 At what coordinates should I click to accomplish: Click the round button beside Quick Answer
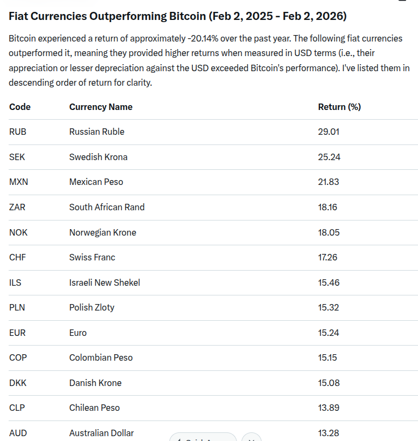[x=252, y=437]
